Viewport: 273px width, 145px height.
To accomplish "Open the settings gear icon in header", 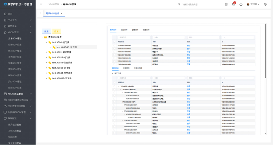I will (265, 4).
